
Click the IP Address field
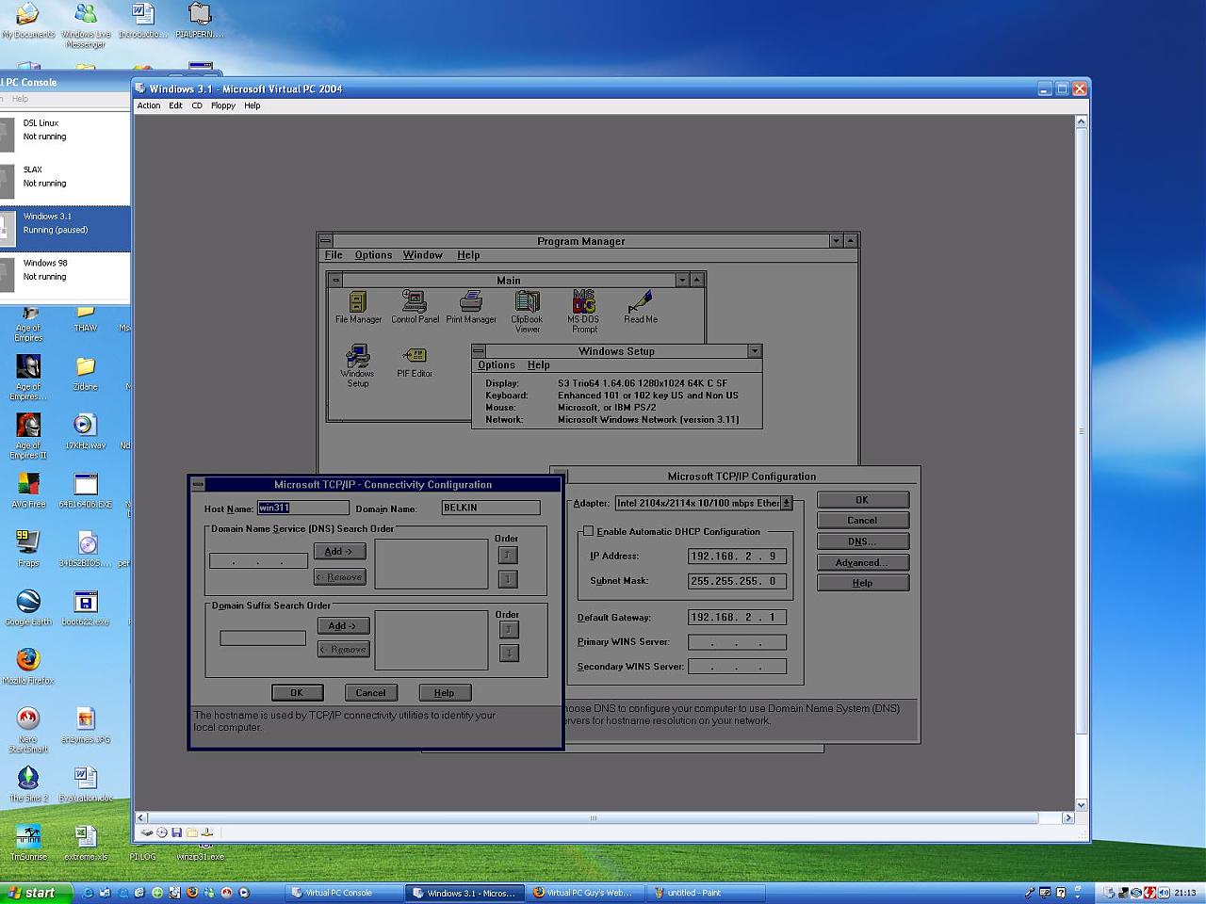click(x=737, y=557)
